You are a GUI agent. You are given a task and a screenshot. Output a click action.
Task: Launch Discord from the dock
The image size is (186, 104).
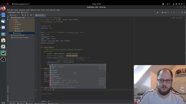(3, 28)
